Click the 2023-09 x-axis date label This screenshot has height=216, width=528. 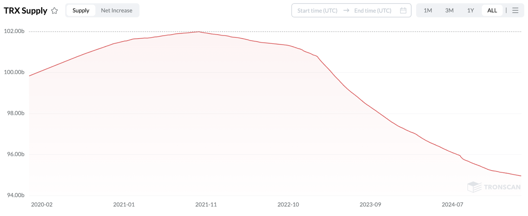370,204
